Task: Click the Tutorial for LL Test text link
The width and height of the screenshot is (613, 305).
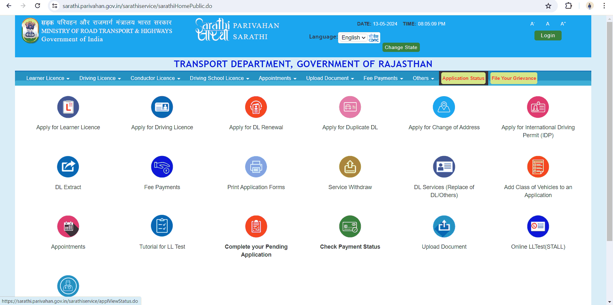Action: (162, 247)
